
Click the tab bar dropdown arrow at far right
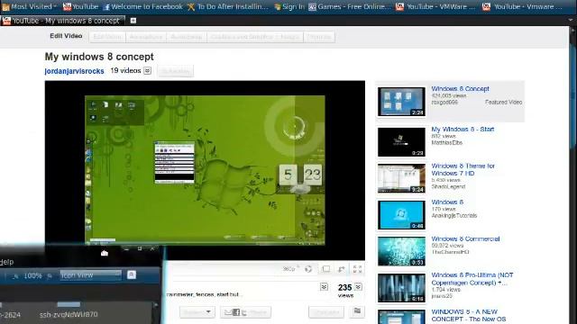point(571,20)
